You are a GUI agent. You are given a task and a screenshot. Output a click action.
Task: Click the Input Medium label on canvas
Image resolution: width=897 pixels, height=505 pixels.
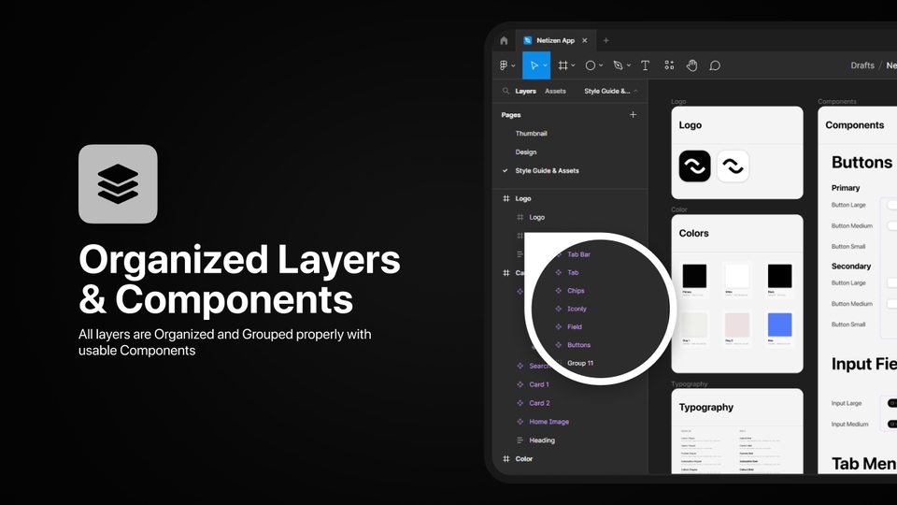(x=849, y=425)
